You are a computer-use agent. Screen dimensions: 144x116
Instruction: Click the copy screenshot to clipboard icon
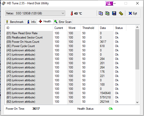[x=107, y=13]
